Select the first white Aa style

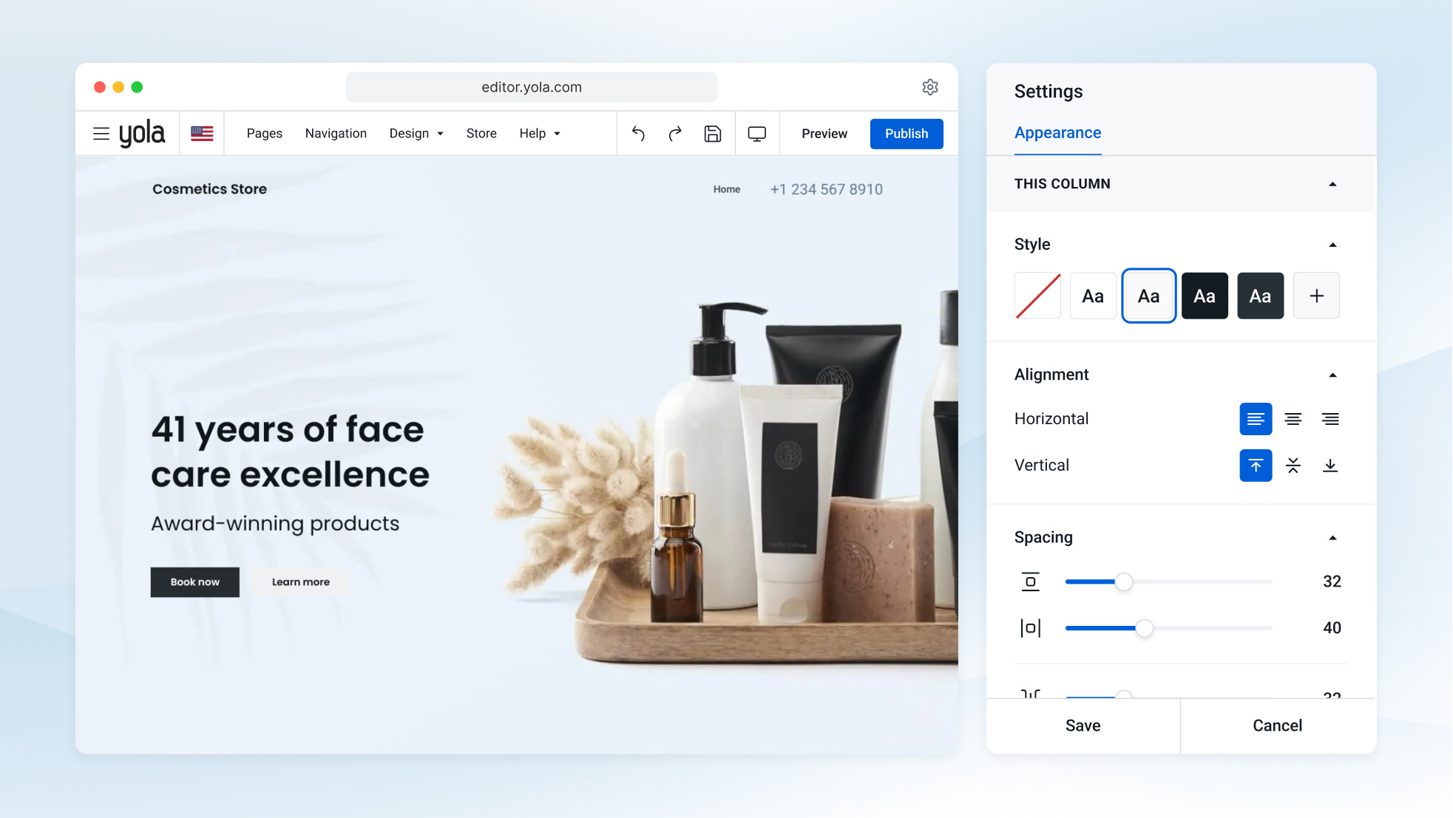(1093, 296)
